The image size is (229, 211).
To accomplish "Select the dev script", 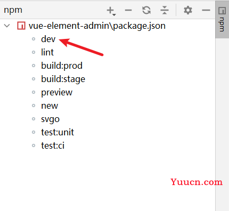I will [48, 39].
